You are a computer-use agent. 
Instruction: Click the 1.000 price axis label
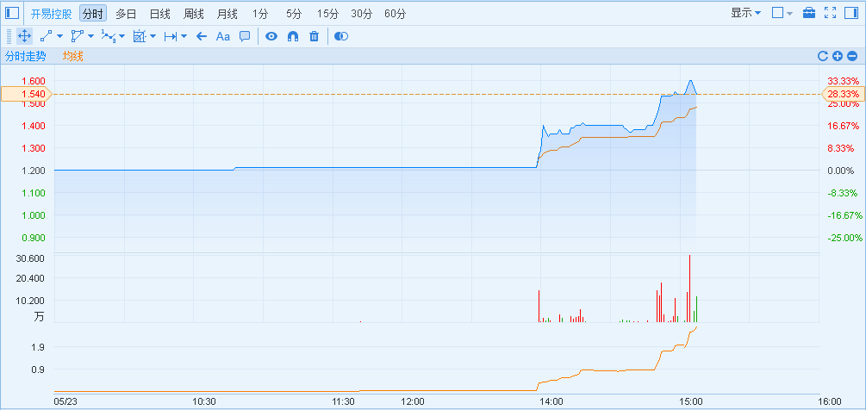pos(33,215)
